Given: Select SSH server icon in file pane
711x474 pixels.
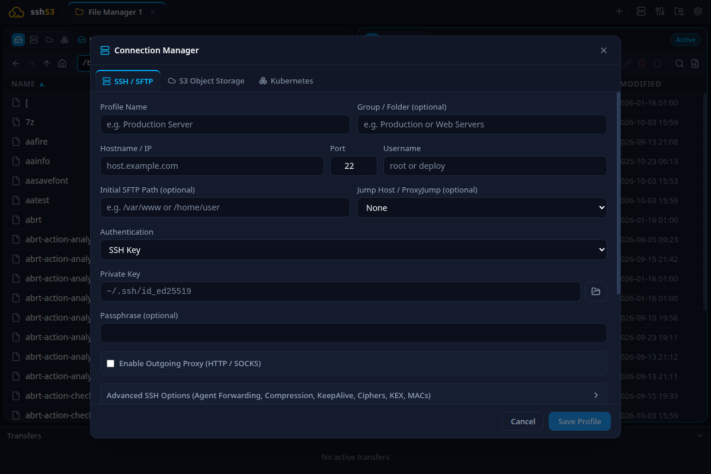Looking at the screenshot, I should tap(34, 40).
